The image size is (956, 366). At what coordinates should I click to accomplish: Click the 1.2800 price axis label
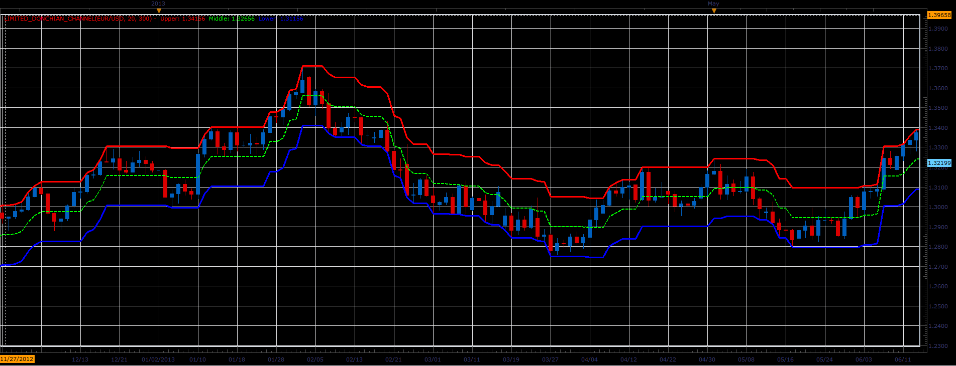(938, 247)
